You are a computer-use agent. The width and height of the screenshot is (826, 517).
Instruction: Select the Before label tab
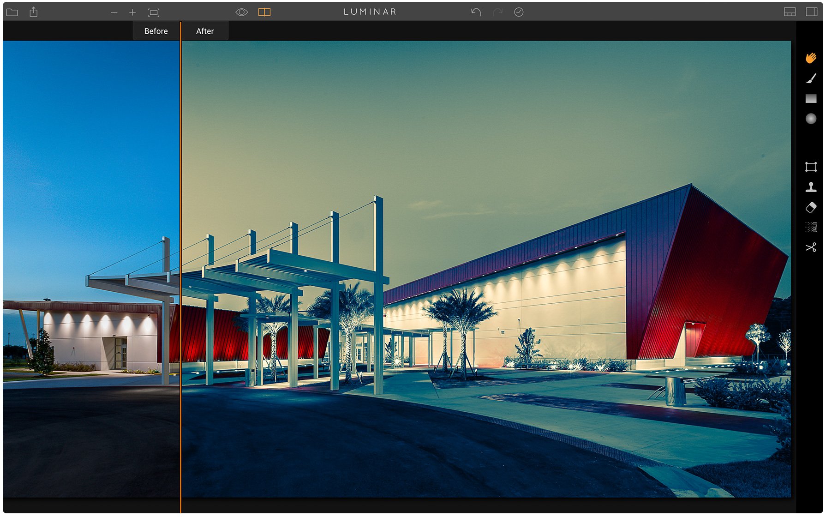click(x=156, y=31)
